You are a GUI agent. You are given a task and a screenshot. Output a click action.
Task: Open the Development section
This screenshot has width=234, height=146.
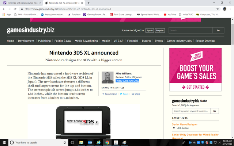click(26, 41)
